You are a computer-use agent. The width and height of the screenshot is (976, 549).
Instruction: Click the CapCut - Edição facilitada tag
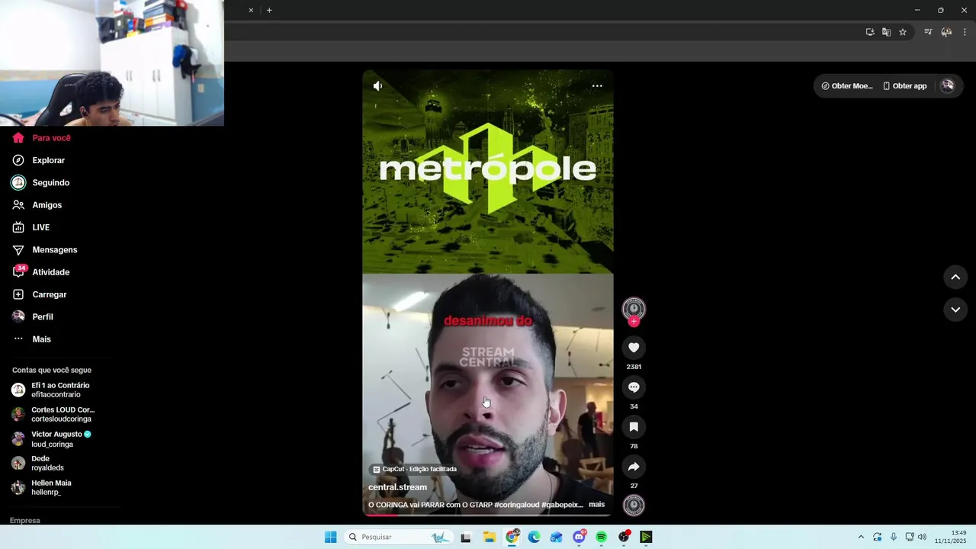coord(414,469)
